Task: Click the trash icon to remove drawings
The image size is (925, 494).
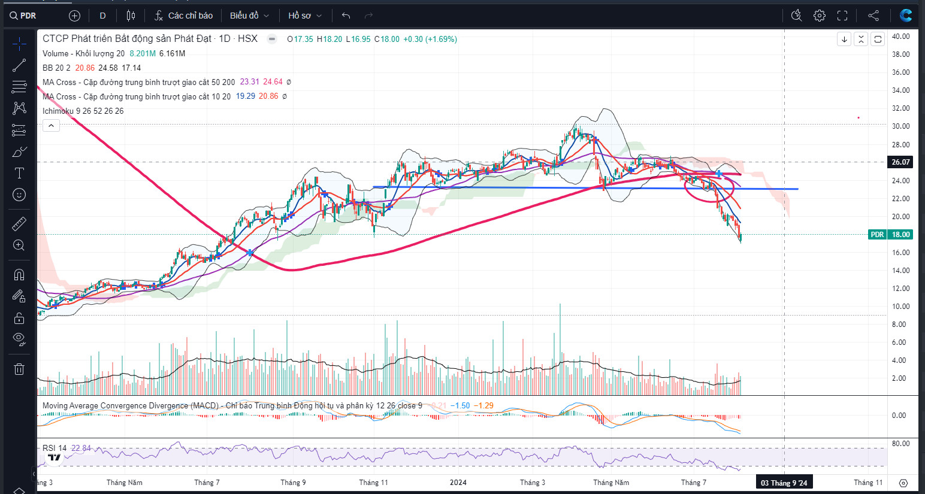Action: [19, 369]
